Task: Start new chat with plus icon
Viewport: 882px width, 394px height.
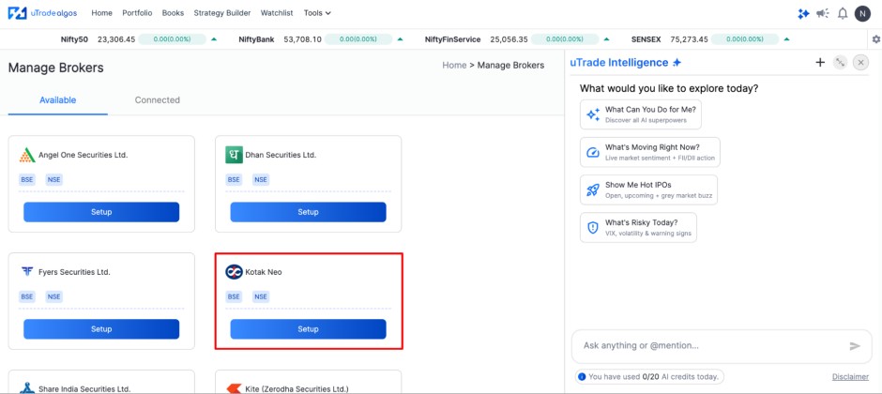Action: (x=820, y=63)
